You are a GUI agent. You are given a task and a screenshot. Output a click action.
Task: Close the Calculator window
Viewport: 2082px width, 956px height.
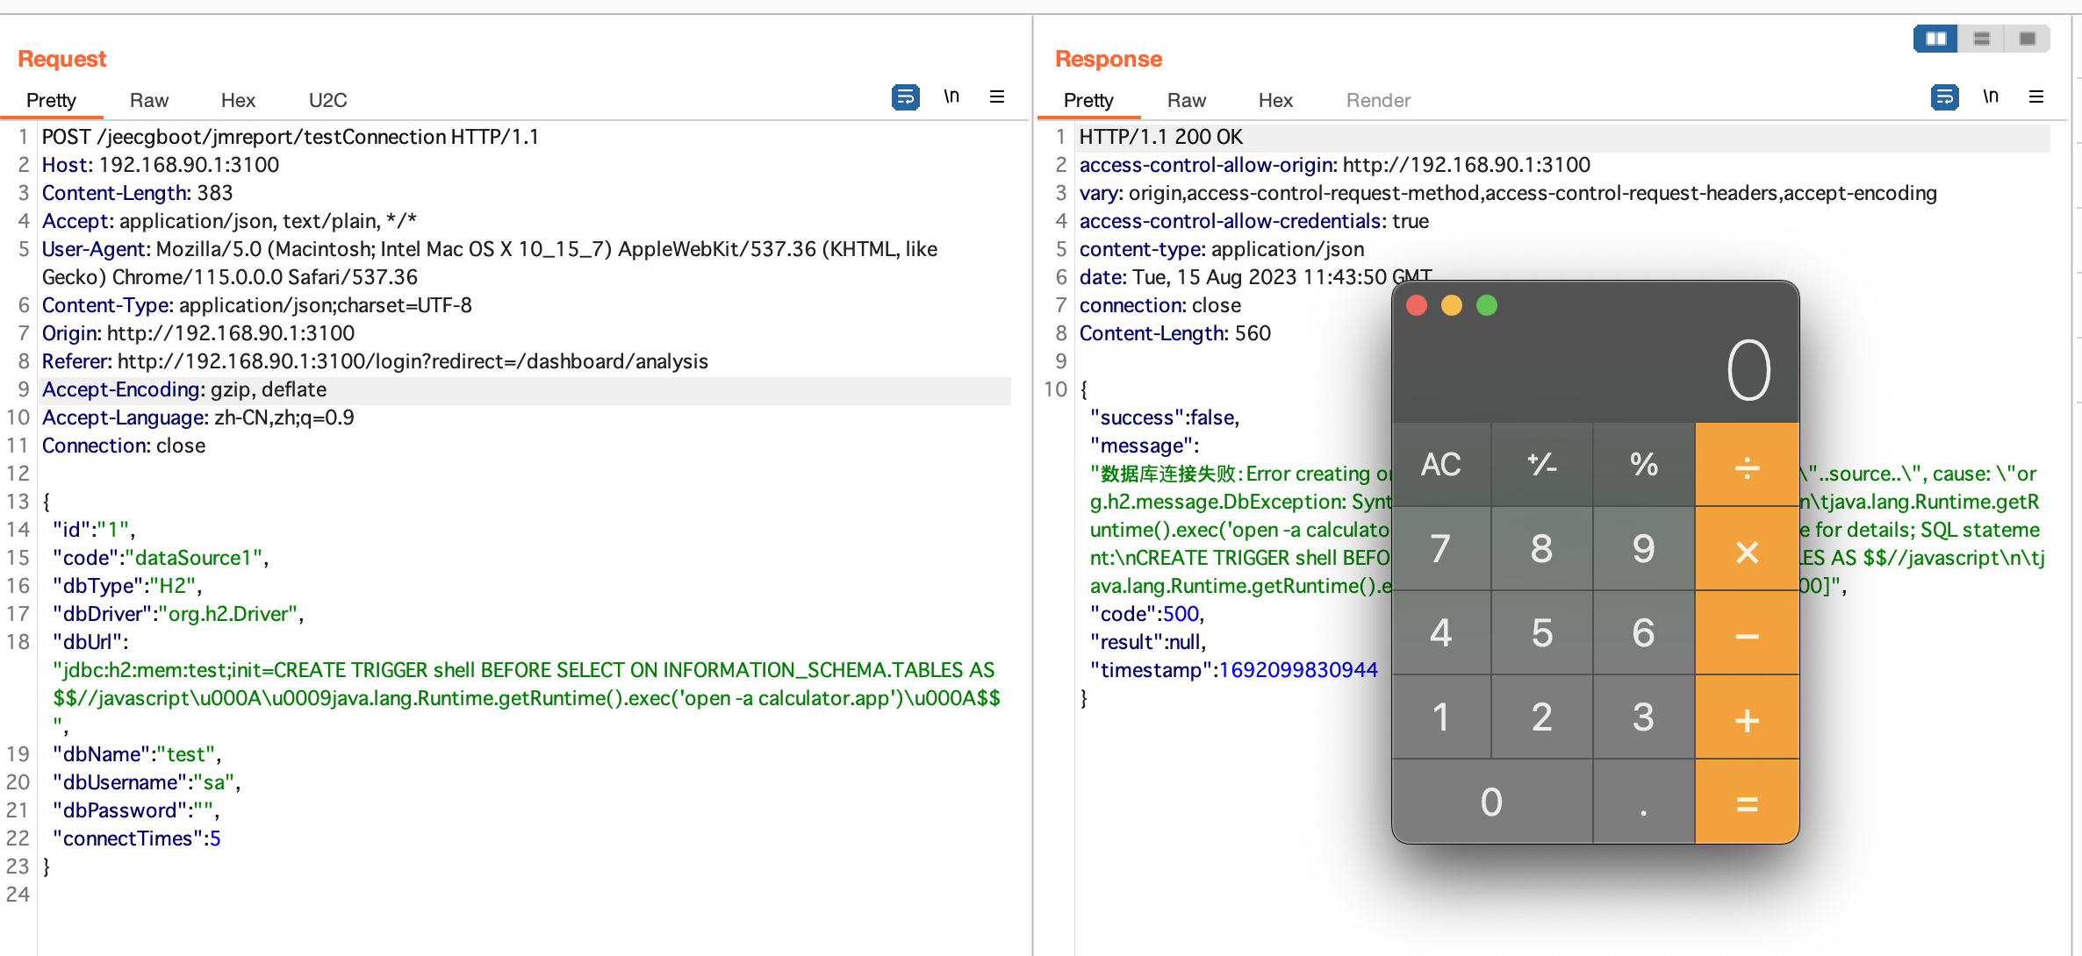point(1417,305)
